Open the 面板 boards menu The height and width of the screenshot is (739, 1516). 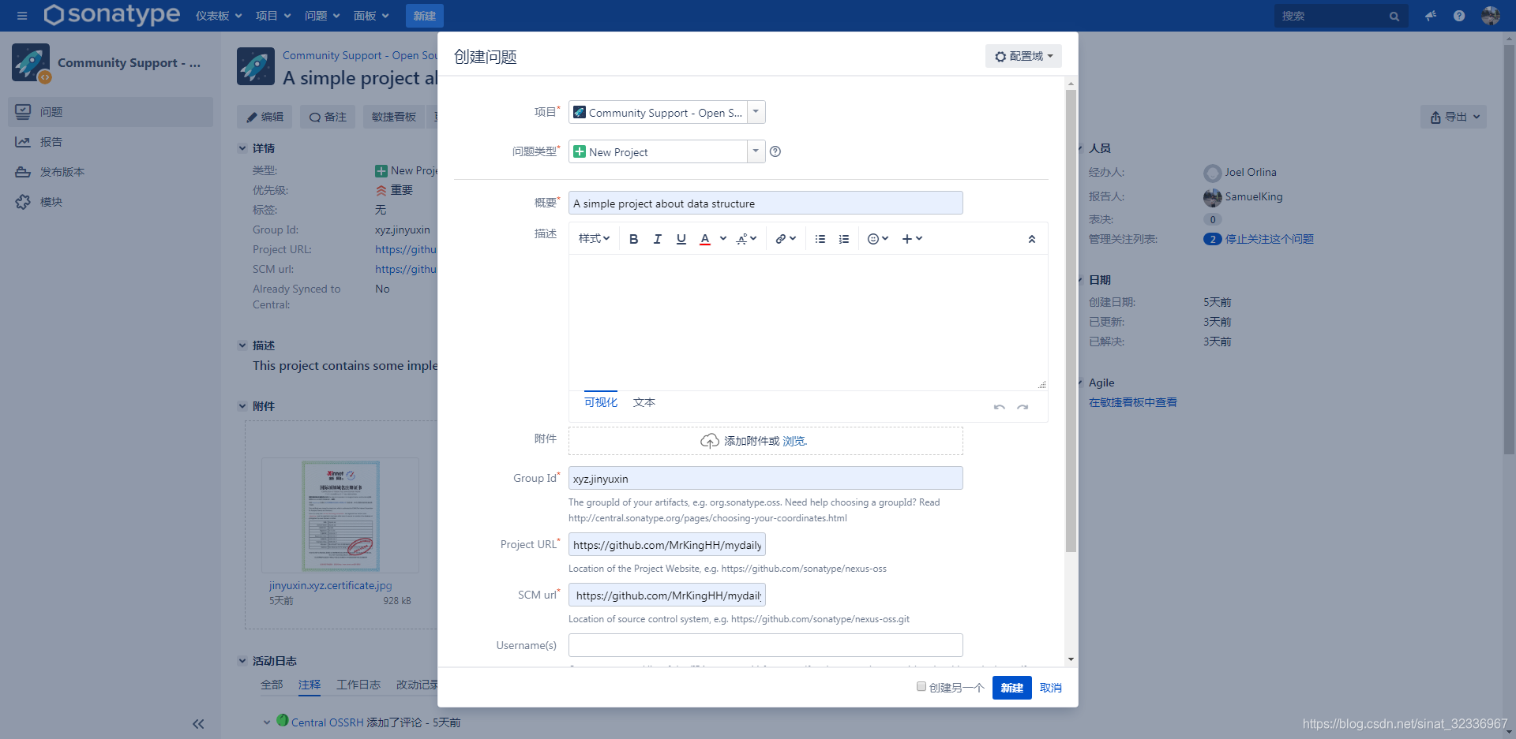pyautogui.click(x=371, y=16)
